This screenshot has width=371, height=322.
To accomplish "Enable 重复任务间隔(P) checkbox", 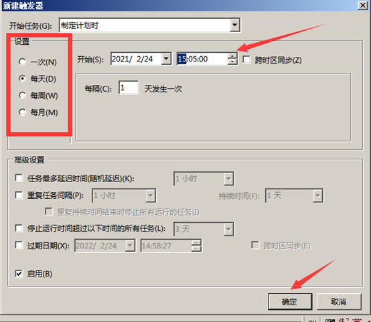I will click(19, 195).
